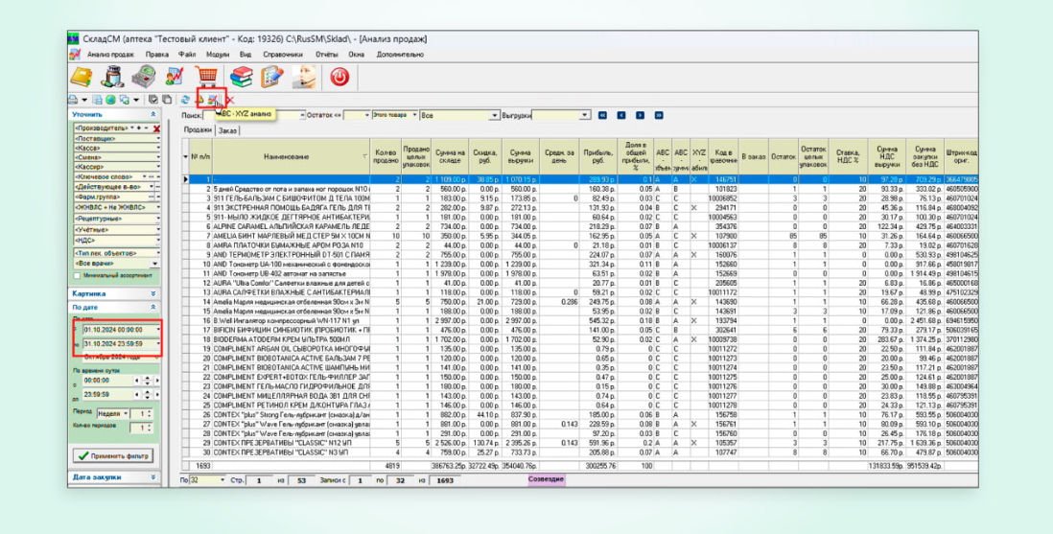1053x534 pixels.
Task: Click the red X delete icon in small toolbar
Action: [x=230, y=100]
